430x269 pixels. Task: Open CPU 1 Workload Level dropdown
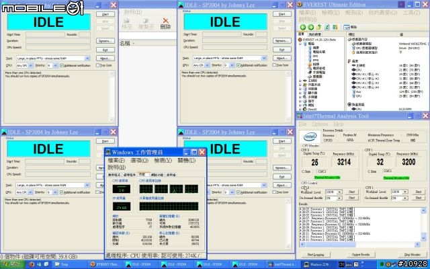click(405, 192)
